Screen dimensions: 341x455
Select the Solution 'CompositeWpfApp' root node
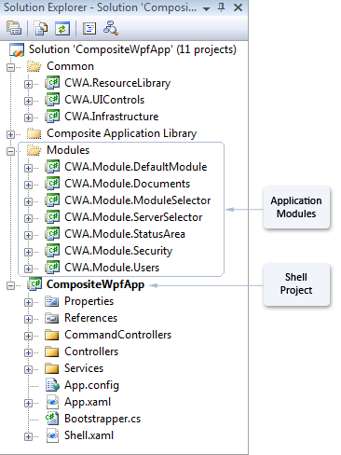132,49
